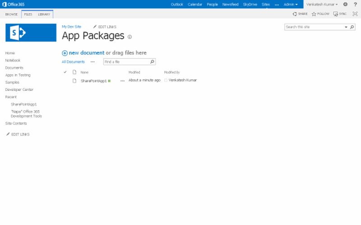Open the SharePointApp1 ellipsis callout
Viewport: 361px width, 225px height.
click(122, 81)
